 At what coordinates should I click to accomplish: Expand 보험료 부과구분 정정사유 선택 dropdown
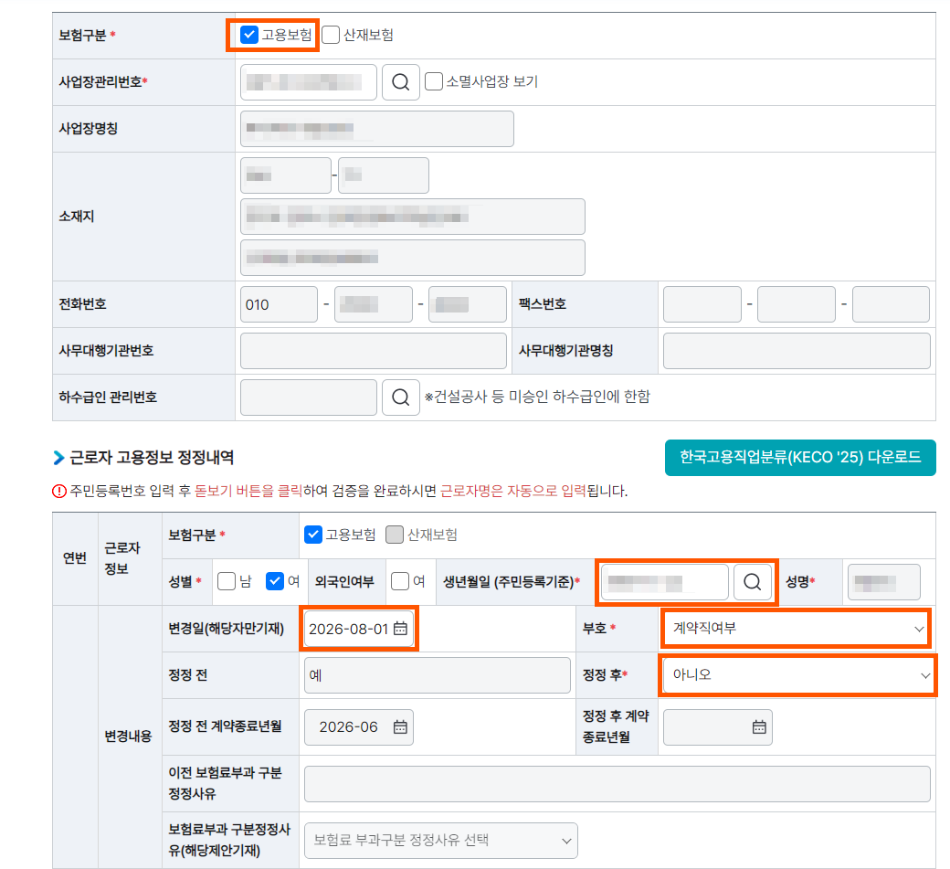pyautogui.click(x=441, y=841)
